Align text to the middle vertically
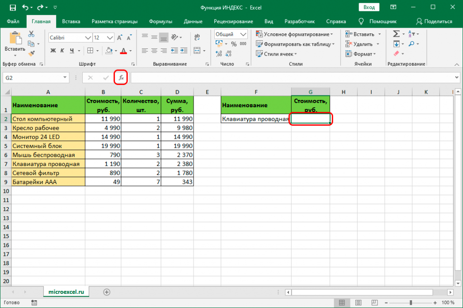The image size is (463, 308). point(154,37)
